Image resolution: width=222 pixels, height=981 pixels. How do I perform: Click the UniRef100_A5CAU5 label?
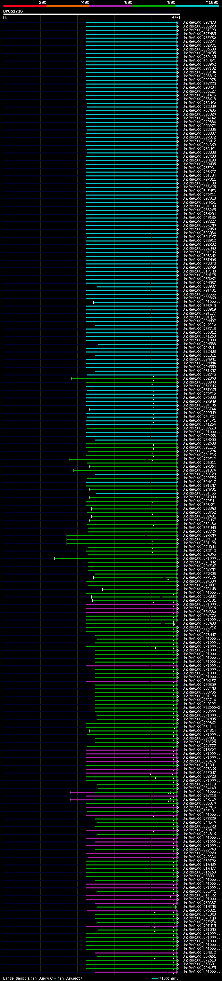199,110
